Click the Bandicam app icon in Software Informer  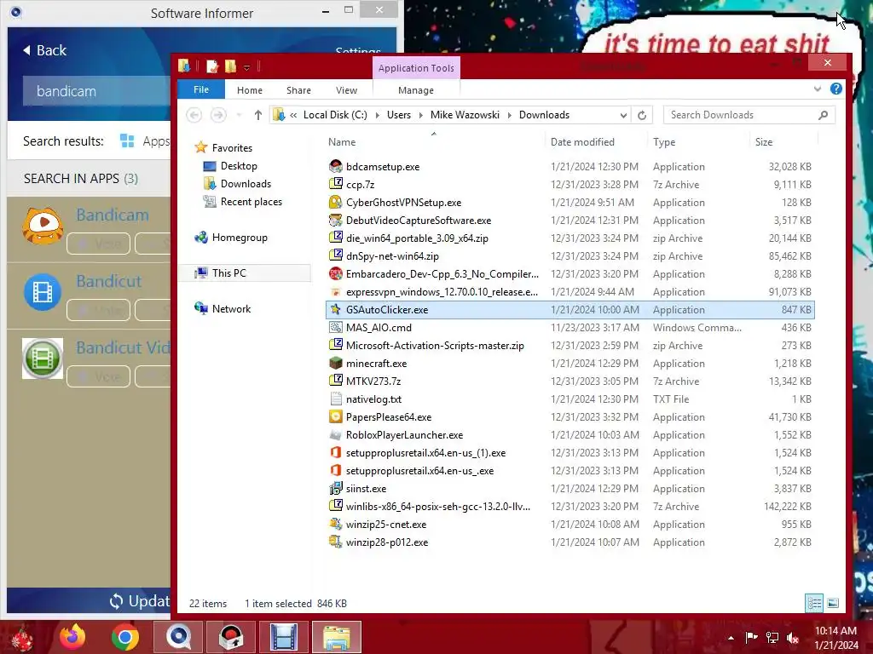click(43, 226)
